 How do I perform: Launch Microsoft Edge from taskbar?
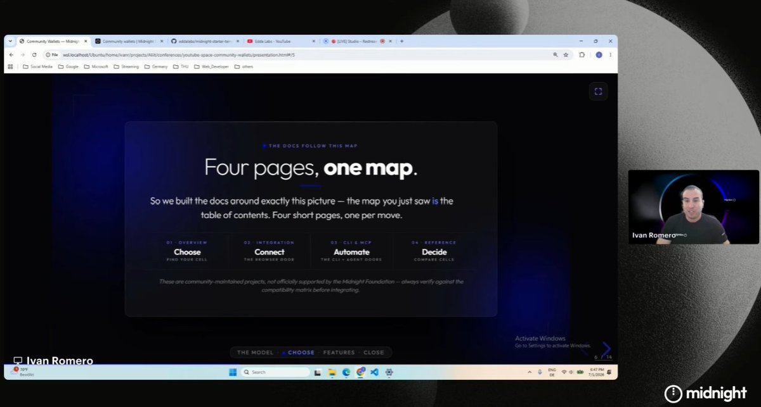tap(346, 372)
